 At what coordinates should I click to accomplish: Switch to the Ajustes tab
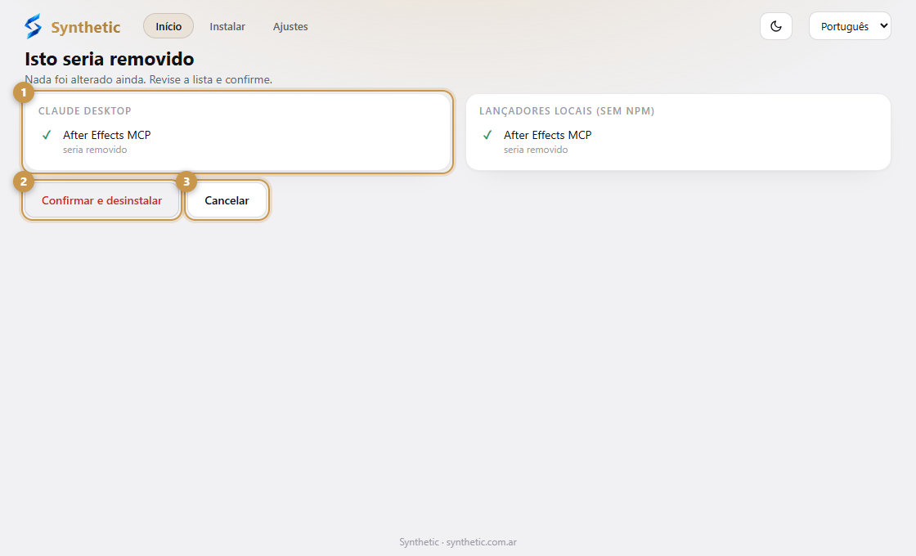pyautogui.click(x=290, y=26)
